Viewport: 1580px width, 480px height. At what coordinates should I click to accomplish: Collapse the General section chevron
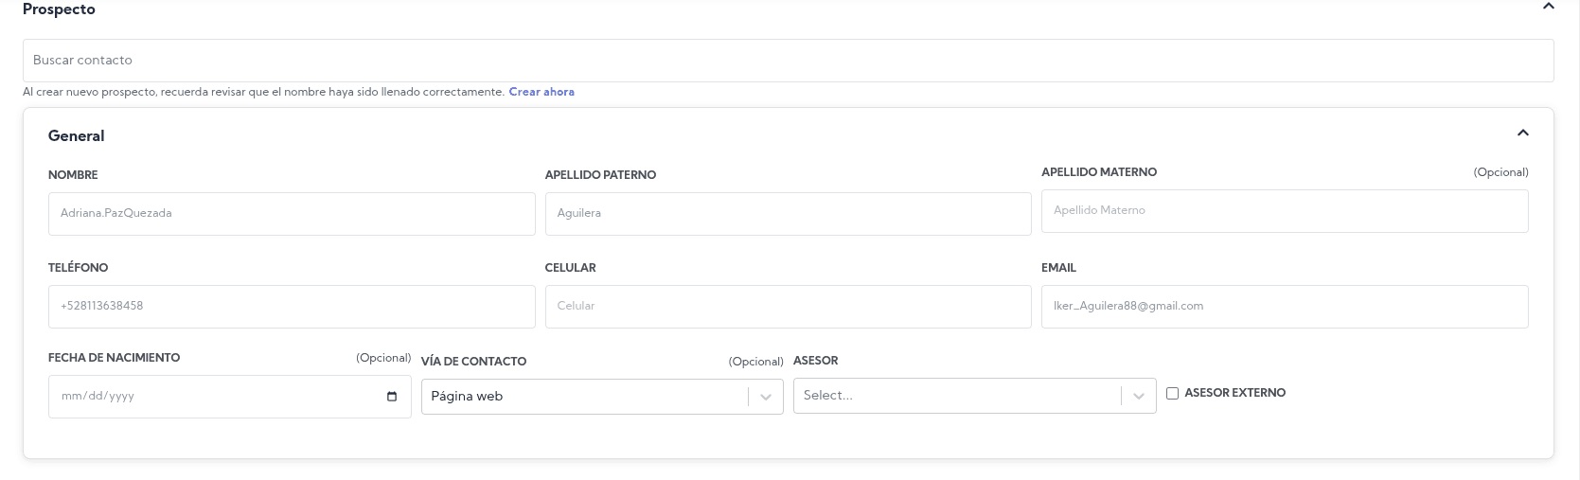click(x=1522, y=133)
